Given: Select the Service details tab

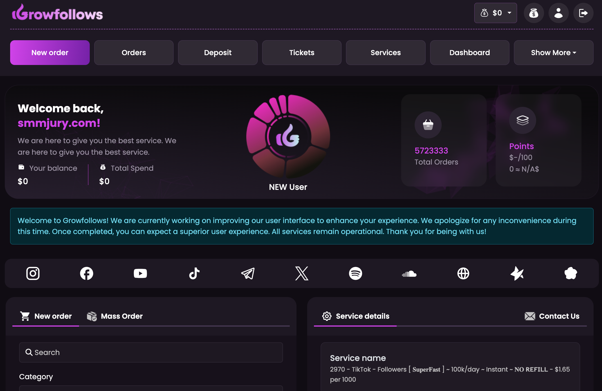Looking at the screenshot, I should click(x=356, y=316).
